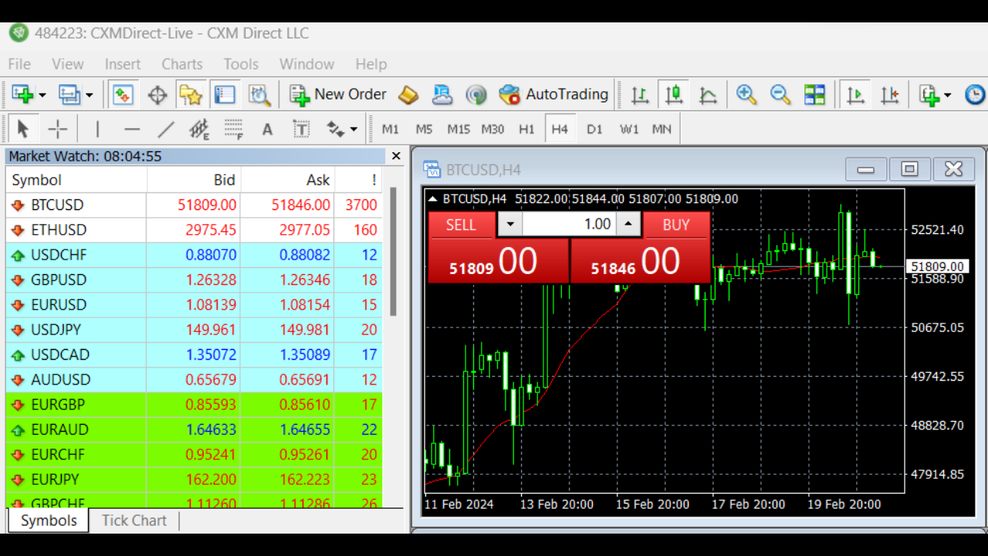Open the Help menu
988x556 pixels.
(371, 64)
